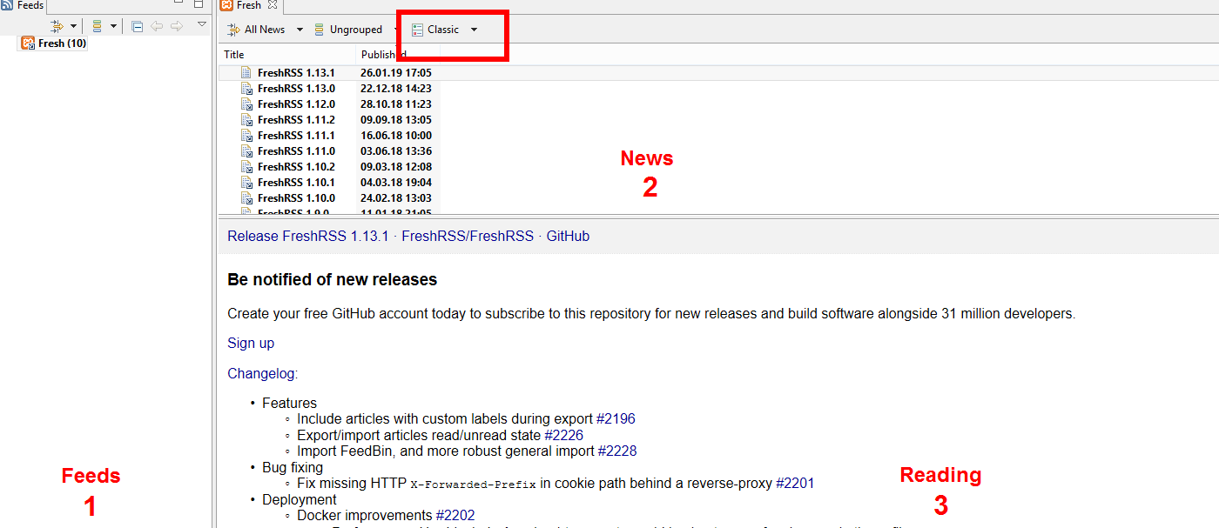
Task: Follow the Sign up link
Action: 251,344
